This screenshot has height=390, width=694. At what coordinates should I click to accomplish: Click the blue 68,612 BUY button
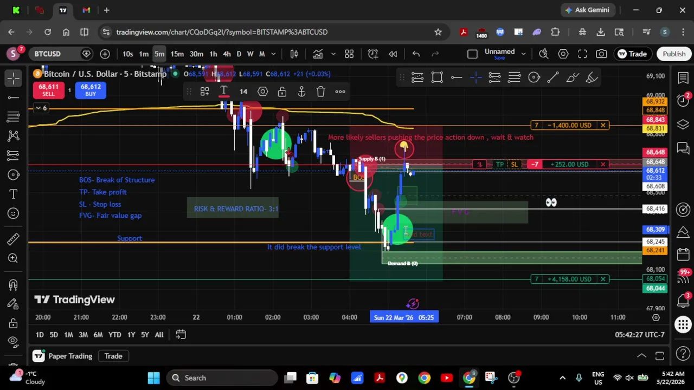pos(91,90)
